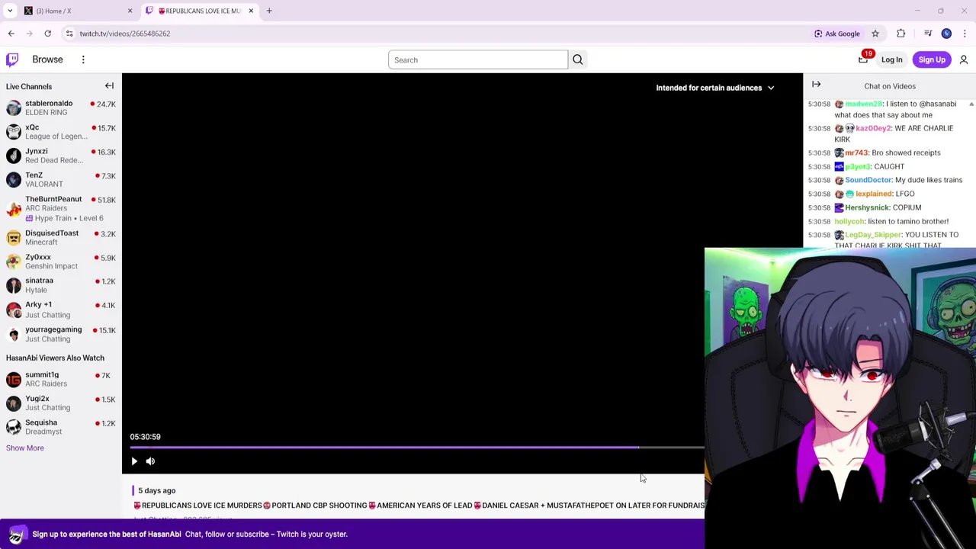Image resolution: width=976 pixels, height=549 pixels.
Task: Collapse the Chat on Videos panel
Action: tap(816, 85)
